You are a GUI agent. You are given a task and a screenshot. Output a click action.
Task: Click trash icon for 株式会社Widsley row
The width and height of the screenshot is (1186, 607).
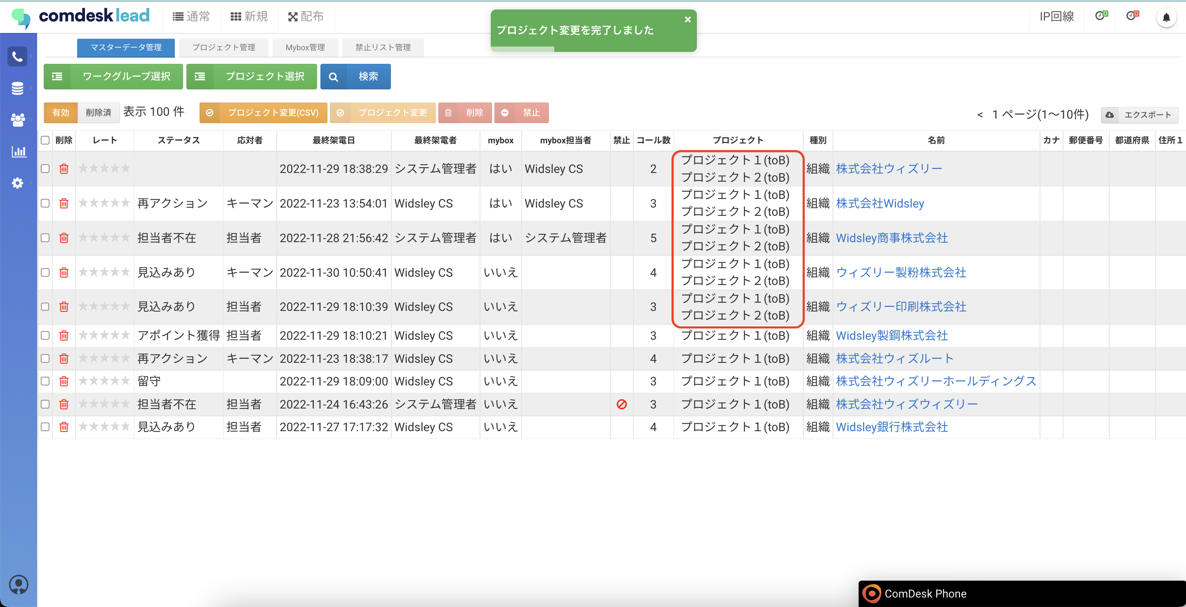coord(64,203)
